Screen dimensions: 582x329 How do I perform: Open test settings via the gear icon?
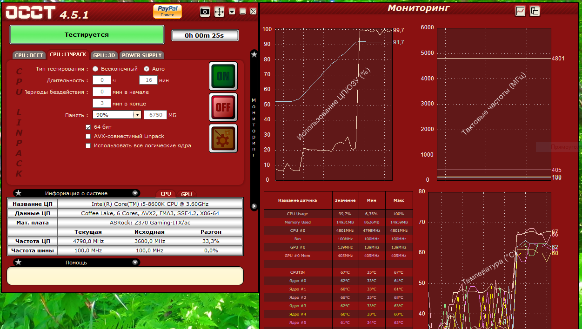223,138
